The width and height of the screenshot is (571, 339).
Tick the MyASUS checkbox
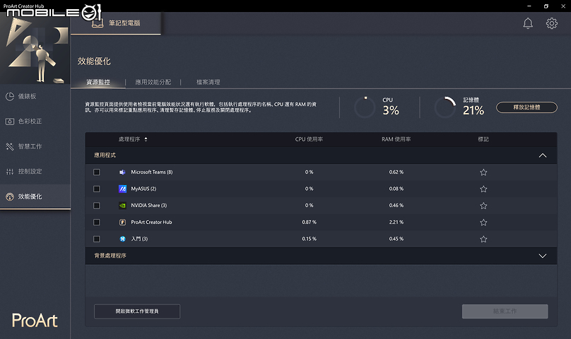[97, 189]
